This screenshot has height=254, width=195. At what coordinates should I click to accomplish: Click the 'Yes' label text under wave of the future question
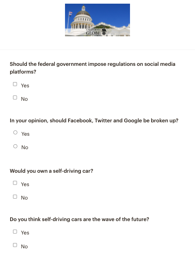(x=25, y=233)
